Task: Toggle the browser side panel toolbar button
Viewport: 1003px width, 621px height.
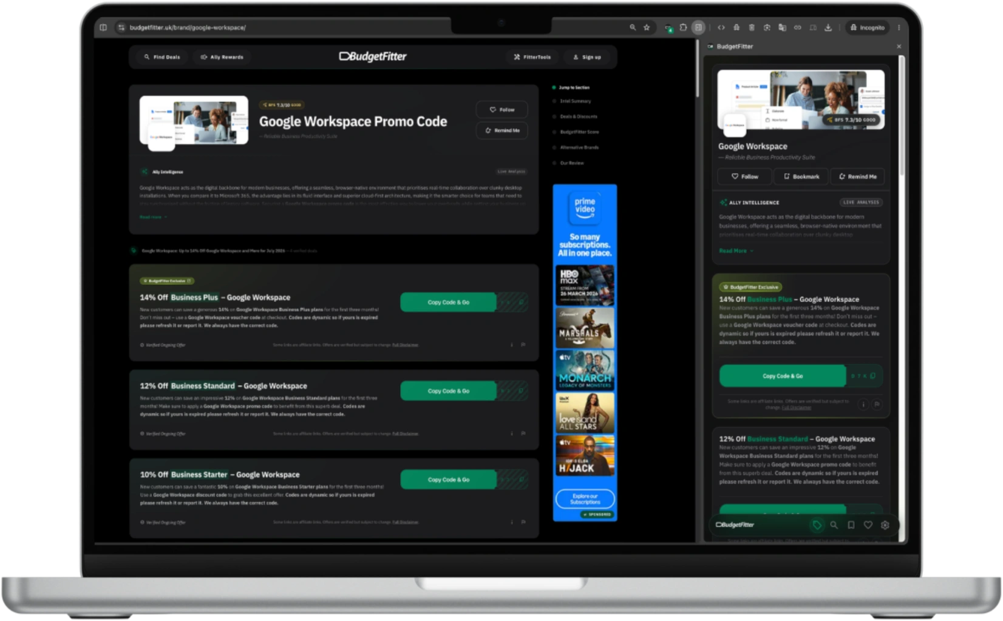Action: click(698, 27)
